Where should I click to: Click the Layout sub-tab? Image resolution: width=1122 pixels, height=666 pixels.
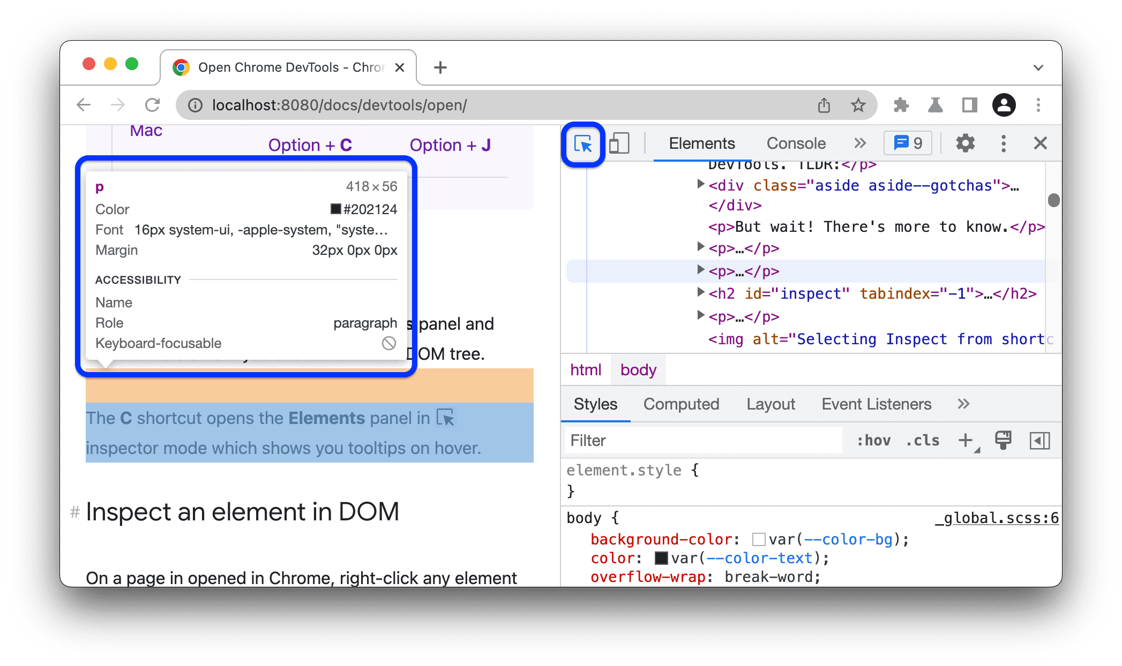coord(769,404)
